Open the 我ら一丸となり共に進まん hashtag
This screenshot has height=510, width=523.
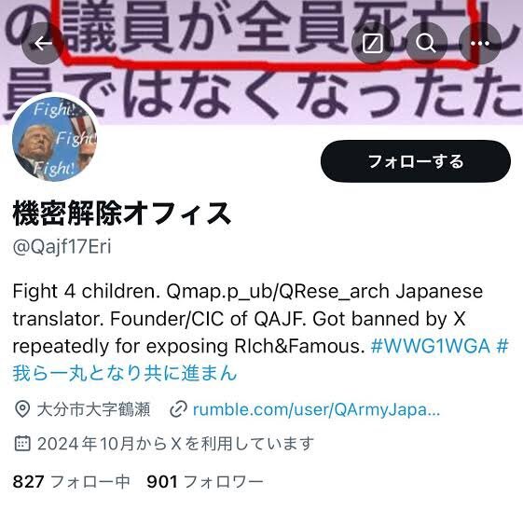point(125,373)
